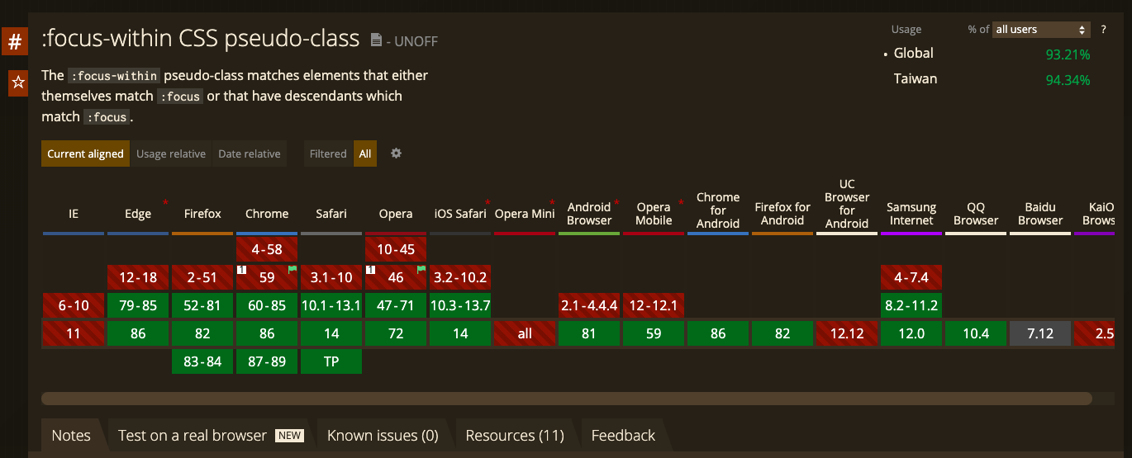Open the settings gear icon
The width and height of the screenshot is (1132, 458).
[396, 153]
